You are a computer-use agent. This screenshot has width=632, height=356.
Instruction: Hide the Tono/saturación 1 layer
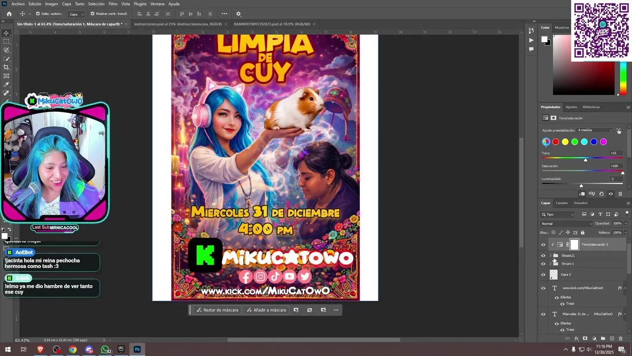[x=543, y=244]
